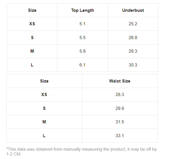176x159 pixels.
Task: Click the Underbust column header
Action: point(133,10)
